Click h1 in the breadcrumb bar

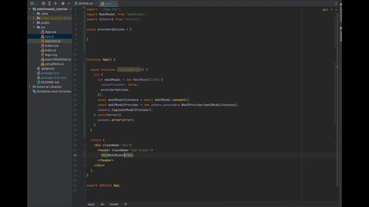(126, 204)
